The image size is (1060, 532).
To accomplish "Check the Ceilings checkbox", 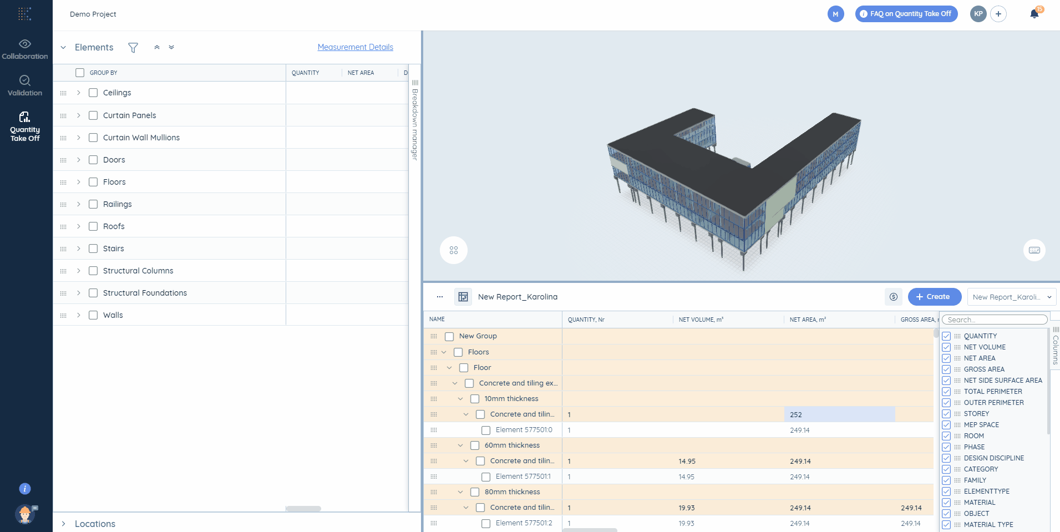I will coord(93,93).
